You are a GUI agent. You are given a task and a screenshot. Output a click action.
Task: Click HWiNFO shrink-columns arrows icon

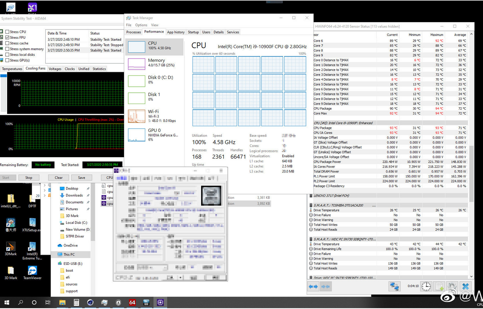click(326, 287)
